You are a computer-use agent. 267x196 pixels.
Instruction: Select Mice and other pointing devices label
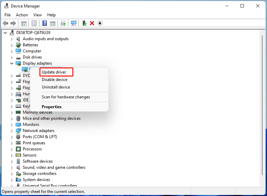click(52, 118)
